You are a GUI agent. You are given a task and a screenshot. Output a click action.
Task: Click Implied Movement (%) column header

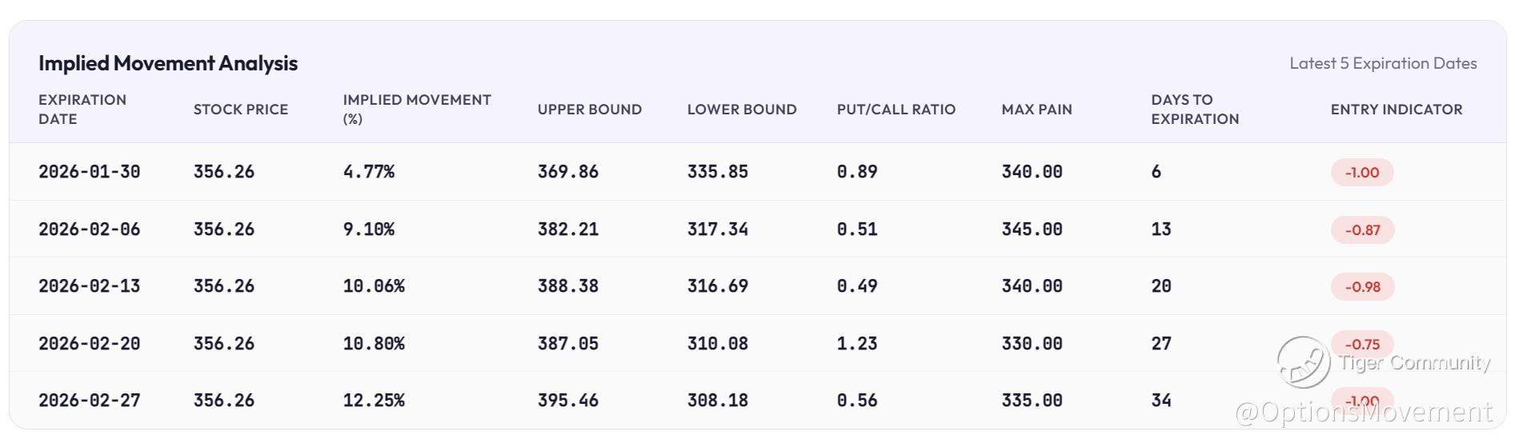click(x=416, y=110)
